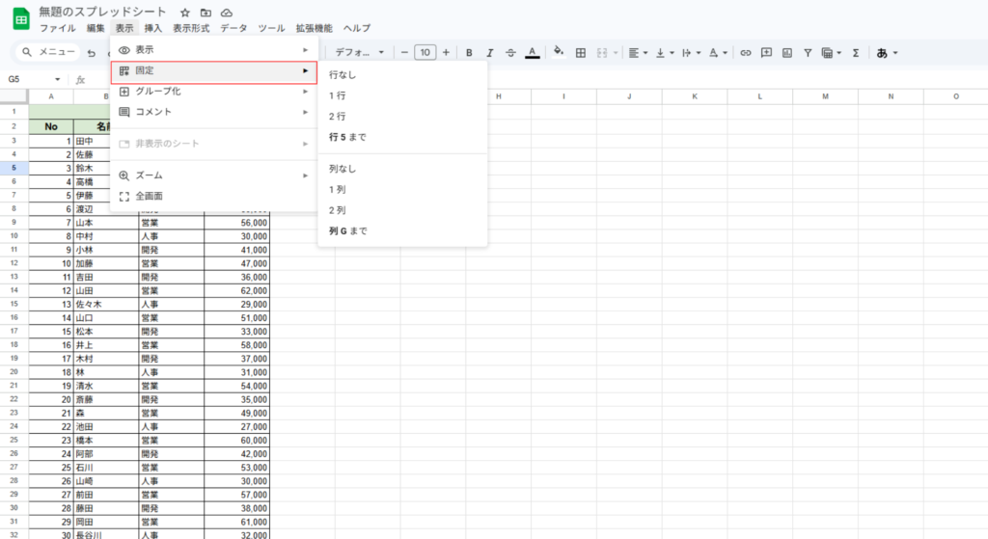Click the borders icon in toolbar

(x=581, y=53)
